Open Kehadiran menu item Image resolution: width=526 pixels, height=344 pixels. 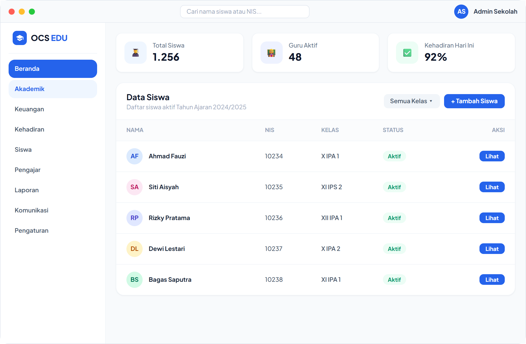point(53,130)
